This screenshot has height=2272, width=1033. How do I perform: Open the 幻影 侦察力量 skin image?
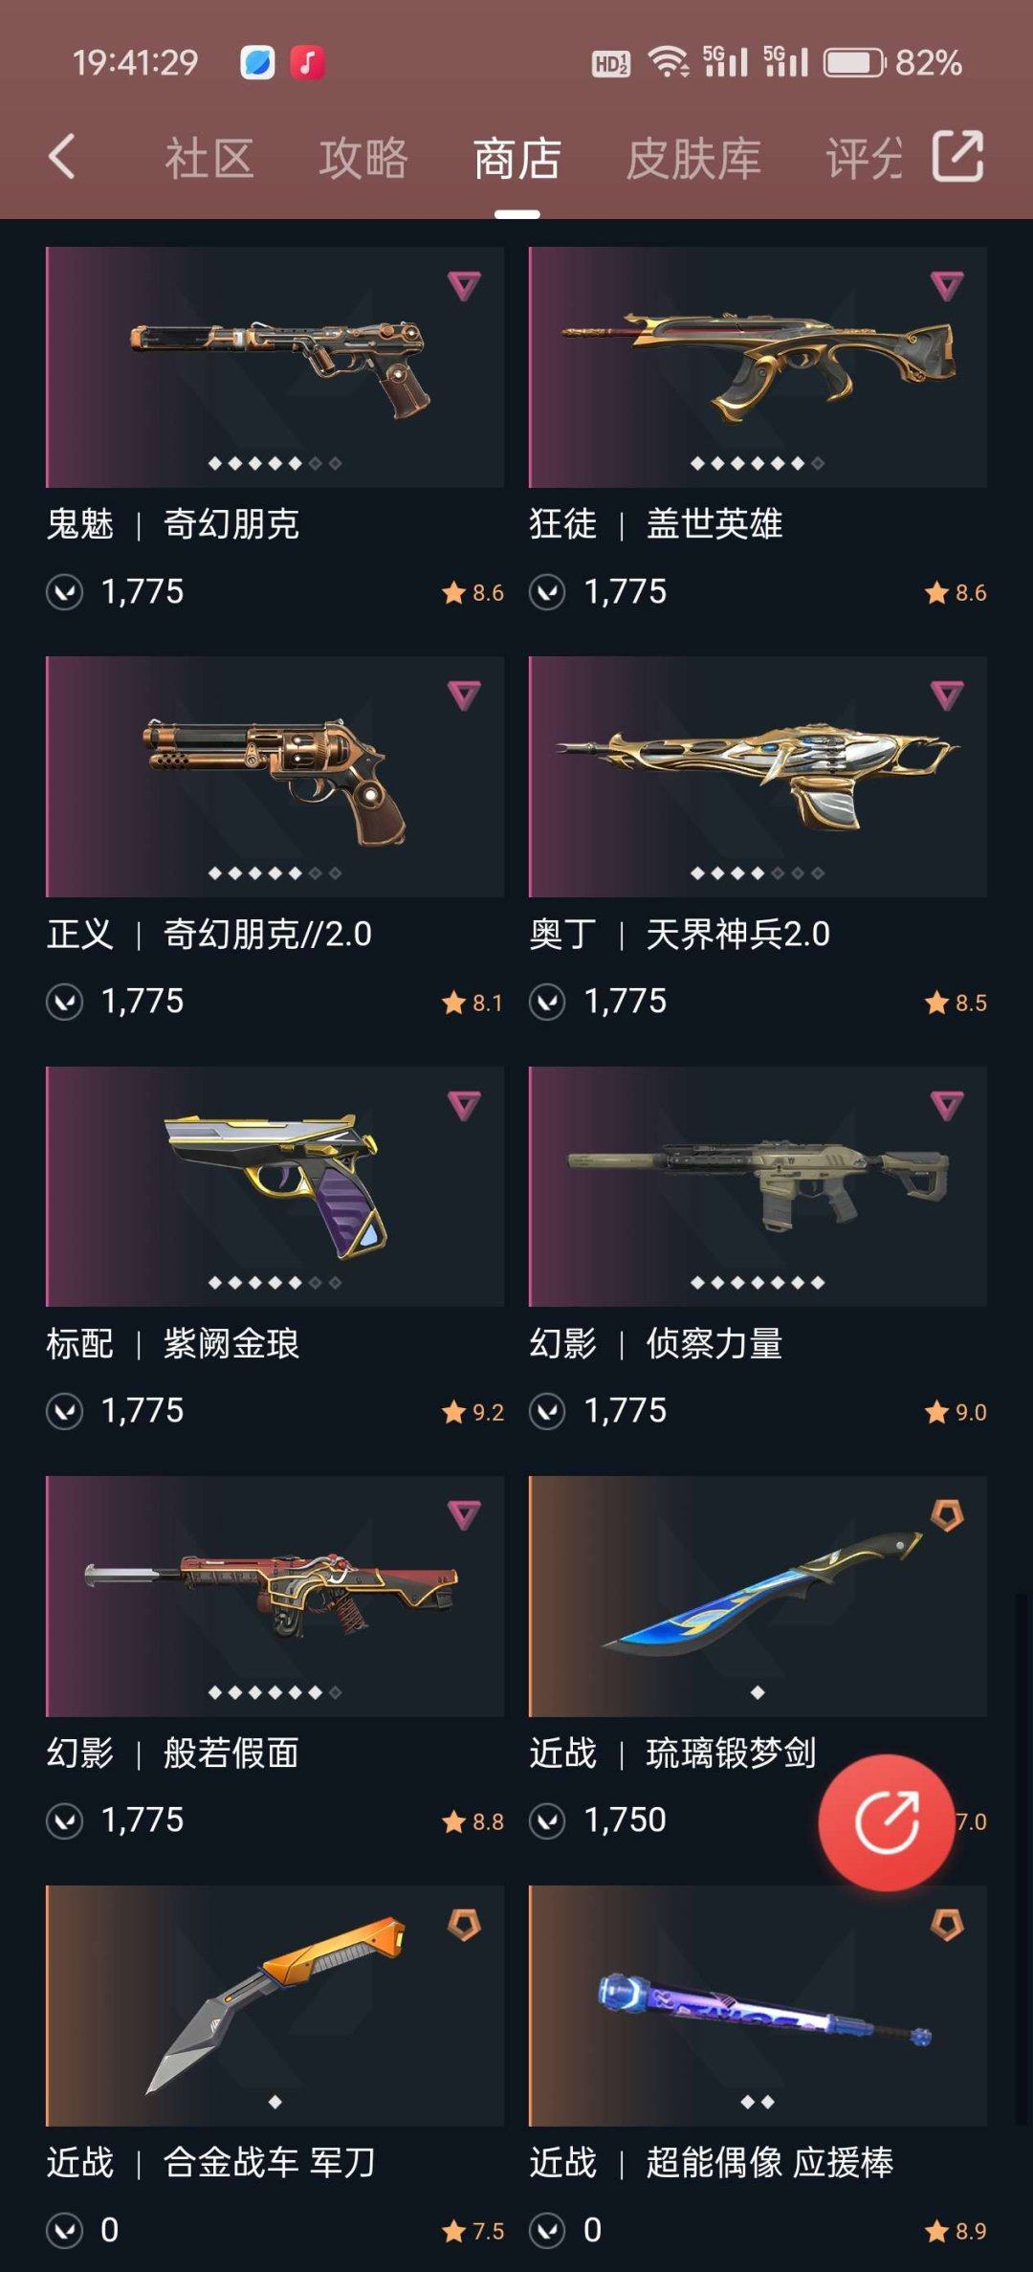[758, 1186]
